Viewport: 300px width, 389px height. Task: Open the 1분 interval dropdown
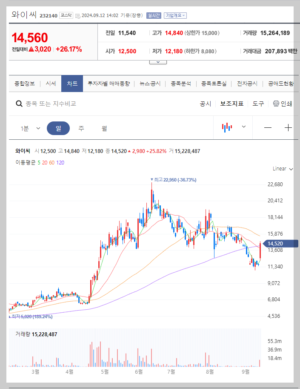click(x=29, y=127)
